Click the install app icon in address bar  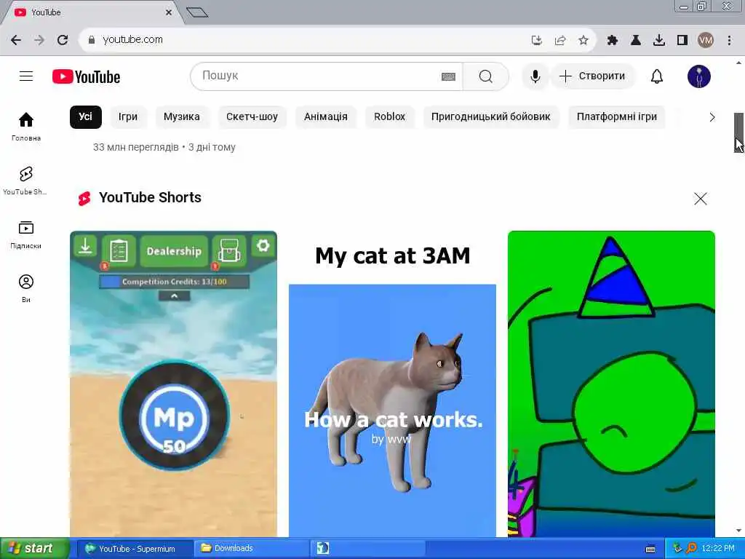[x=537, y=41]
